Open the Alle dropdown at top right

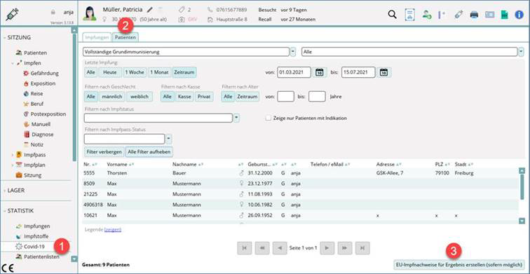point(521,52)
